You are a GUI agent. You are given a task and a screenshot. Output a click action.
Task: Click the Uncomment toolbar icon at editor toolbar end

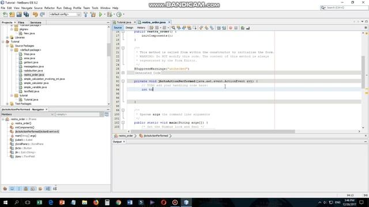tap(248, 28)
